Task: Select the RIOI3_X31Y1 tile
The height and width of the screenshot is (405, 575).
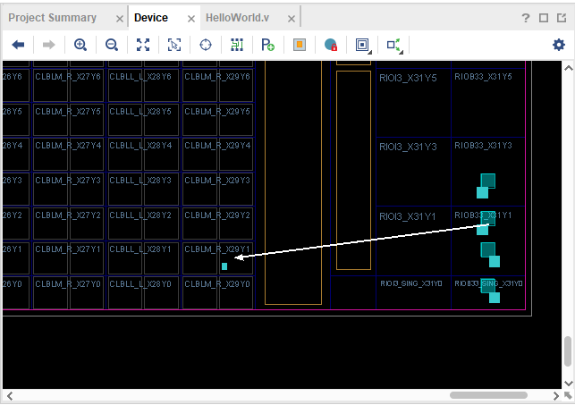Action: pyautogui.click(x=413, y=240)
